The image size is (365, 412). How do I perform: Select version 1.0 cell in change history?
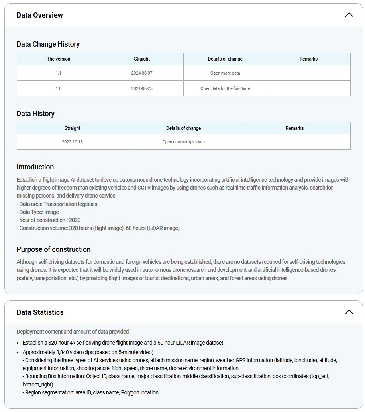point(58,88)
